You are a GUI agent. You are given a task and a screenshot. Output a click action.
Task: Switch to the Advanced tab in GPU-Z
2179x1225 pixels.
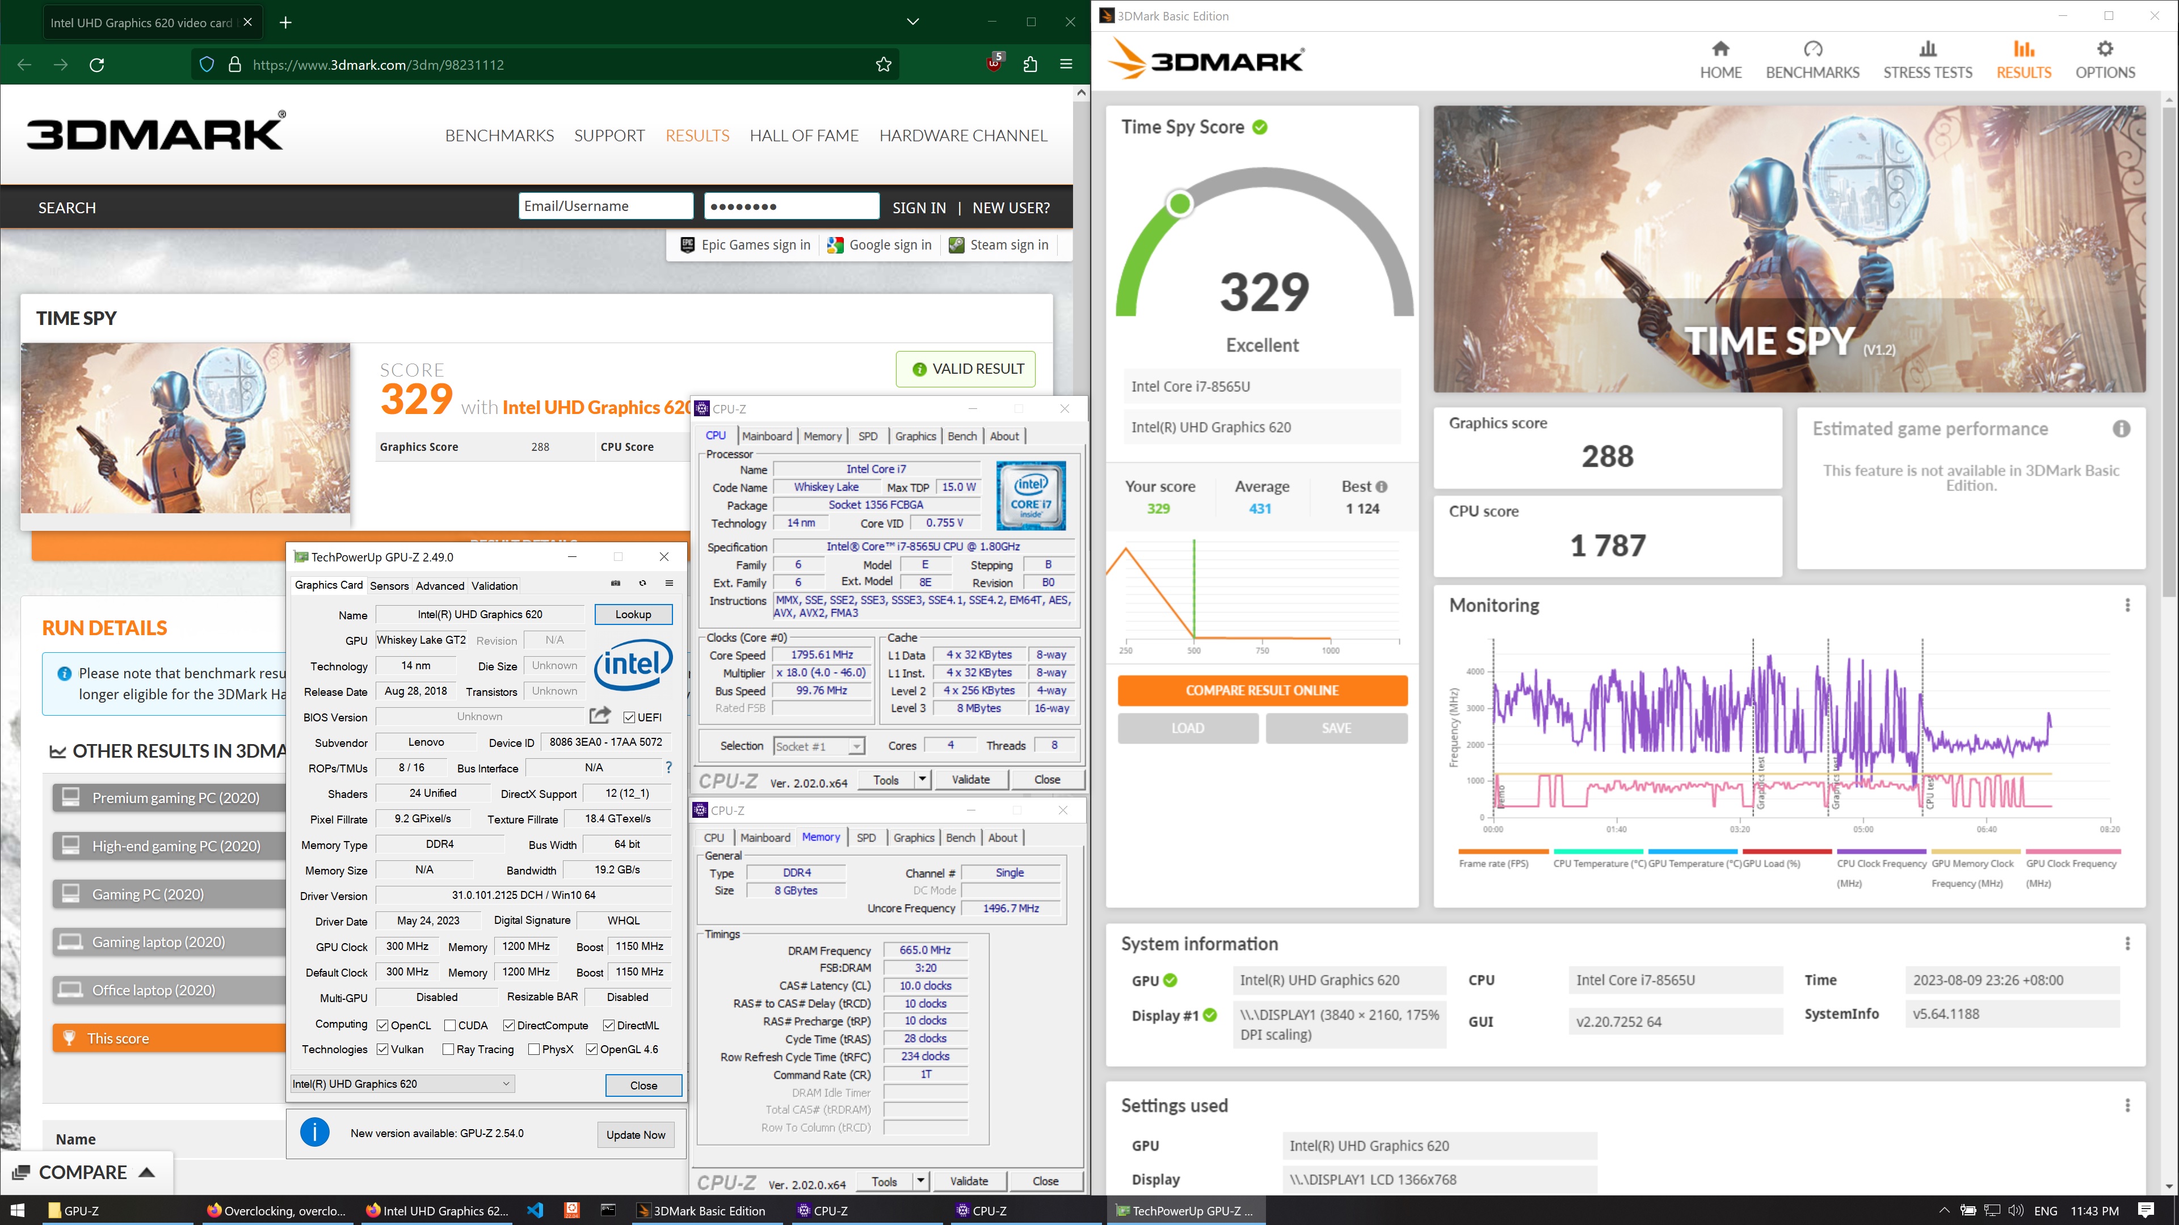coord(440,585)
